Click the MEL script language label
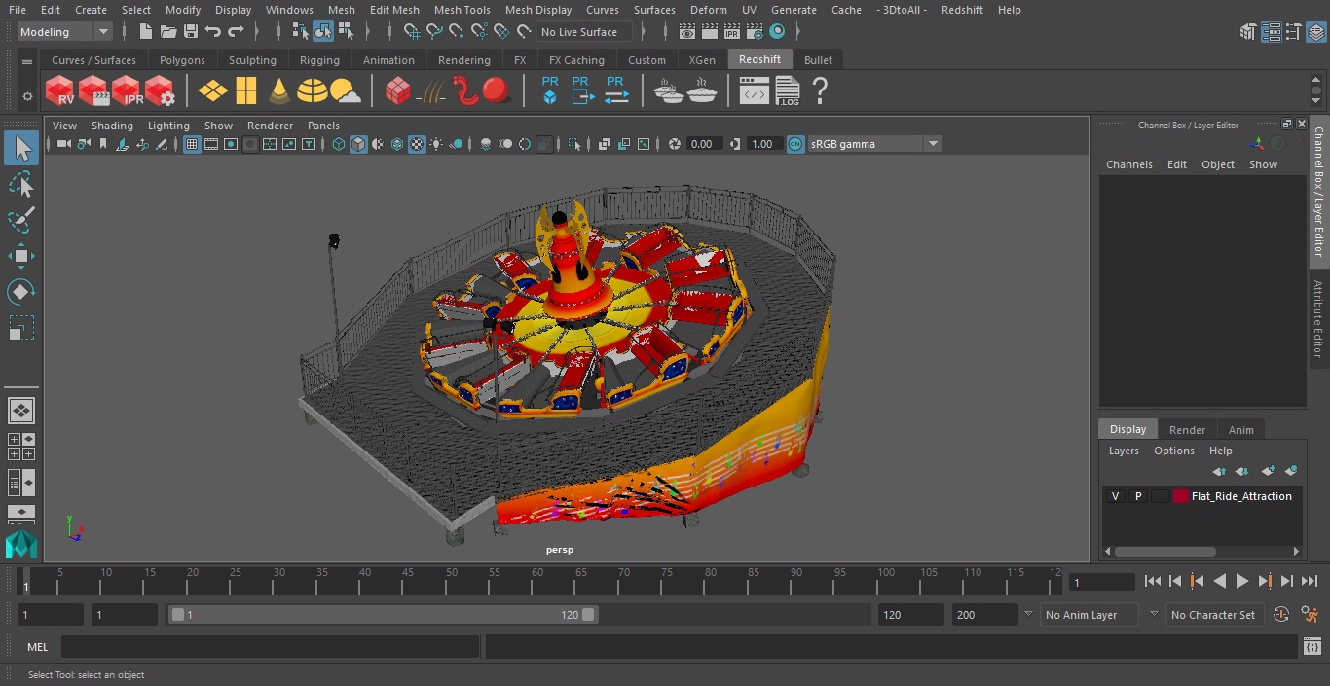 click(37, 647)
